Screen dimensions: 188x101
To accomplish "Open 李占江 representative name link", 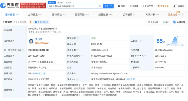I will tap(39, 39).
